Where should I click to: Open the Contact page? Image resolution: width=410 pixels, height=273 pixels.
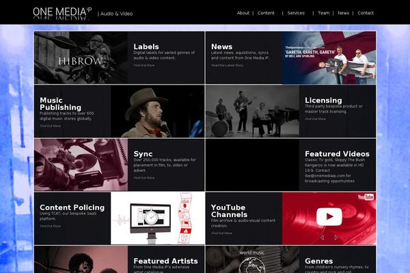[x=366, y=13]
